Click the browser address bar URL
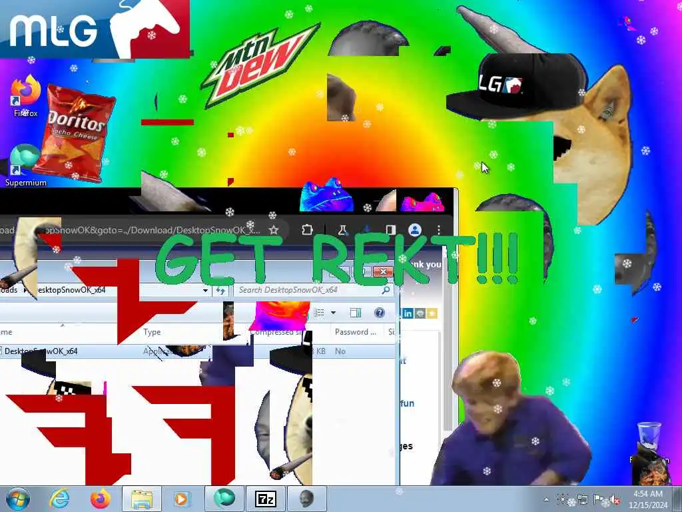Viewport: 682px width, 512px height. tap(131, 230)
